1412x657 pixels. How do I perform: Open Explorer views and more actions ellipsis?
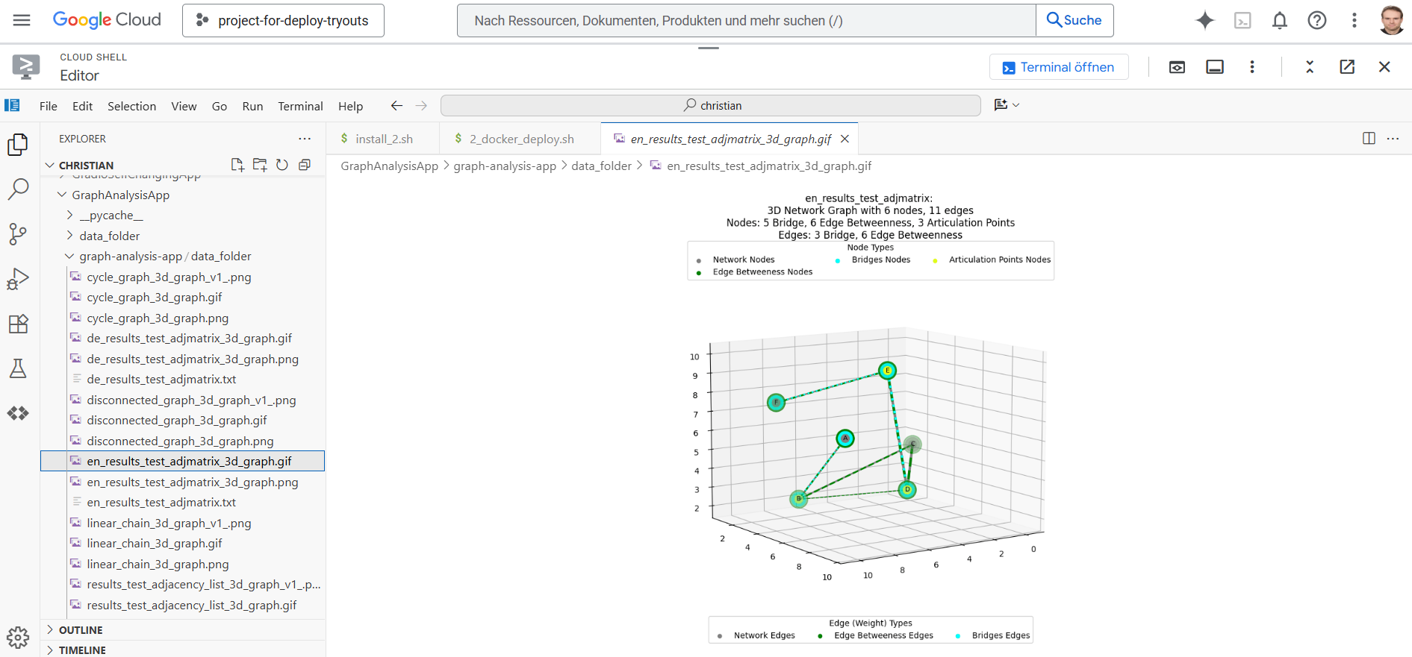point(305,139)
